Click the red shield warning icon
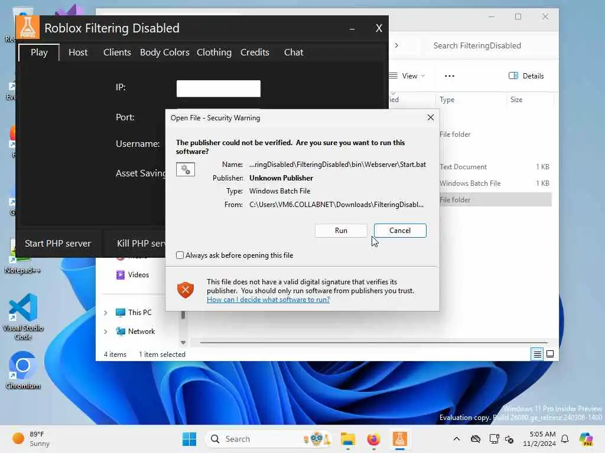 pyautogui.click(x=185, y=290)
